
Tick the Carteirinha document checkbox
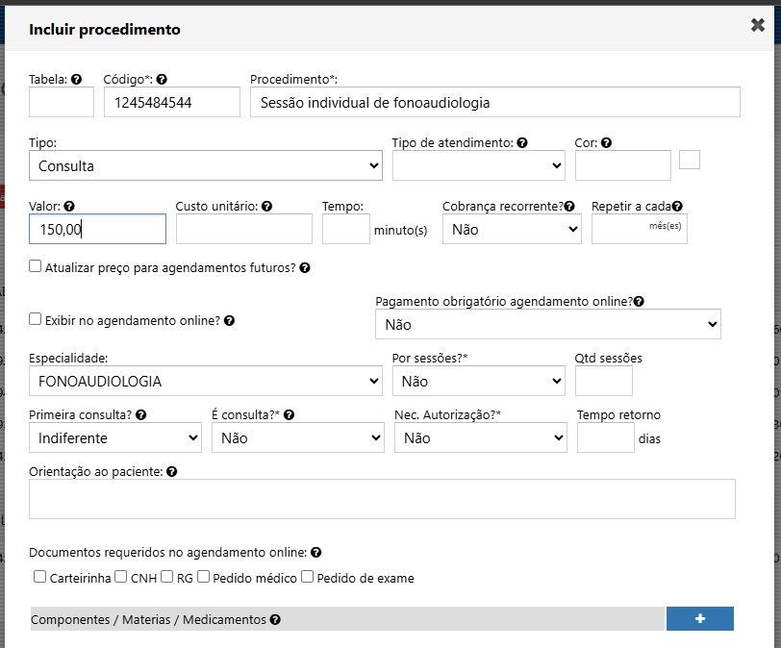[x=40, y=577]
